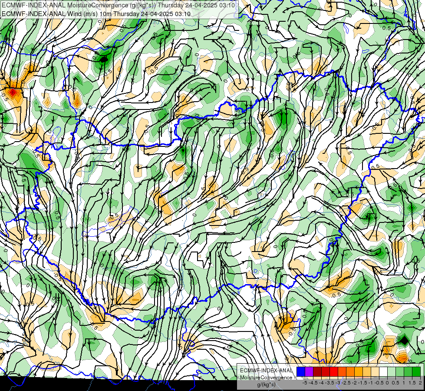Click the blue legend swatch below -5
The image size is (425, 391).
[301, 372]
